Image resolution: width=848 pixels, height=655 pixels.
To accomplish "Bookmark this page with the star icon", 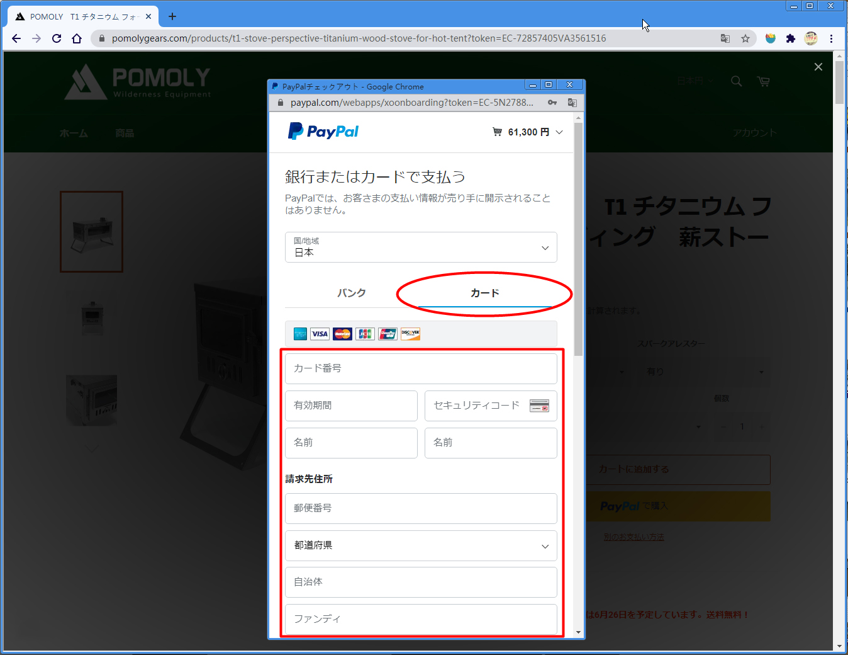I will pos(745,38).
